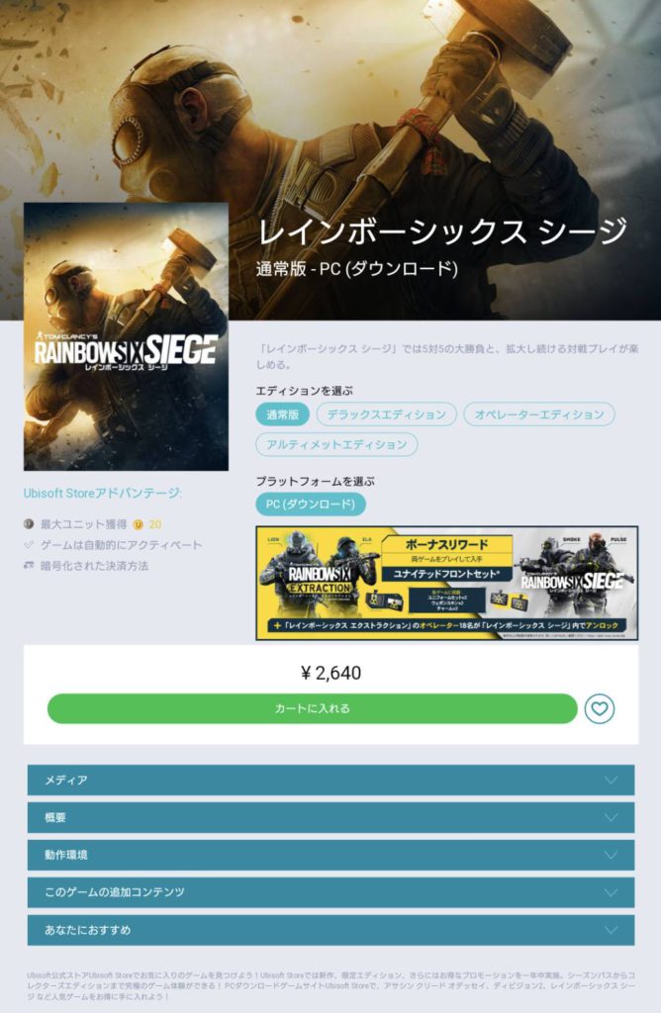This screenshot has width=661, height=1013.
Task: Pick the アルティメットエディション edition
Action: click(336, 444)
